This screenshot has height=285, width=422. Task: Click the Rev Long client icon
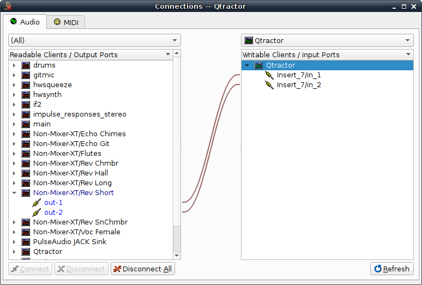26,183
